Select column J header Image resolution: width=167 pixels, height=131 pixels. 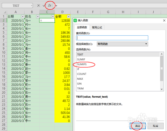click(x=153, y=12)
